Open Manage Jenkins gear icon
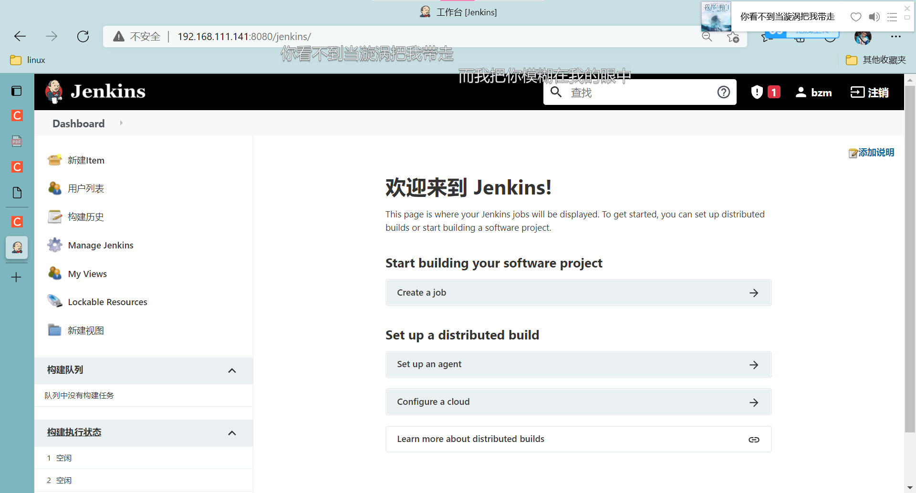916x493 pixels. point(55,245)
